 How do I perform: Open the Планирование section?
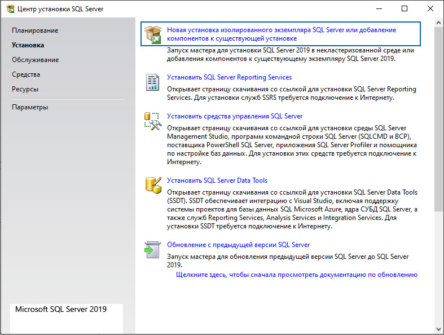(x=35, y=30)
